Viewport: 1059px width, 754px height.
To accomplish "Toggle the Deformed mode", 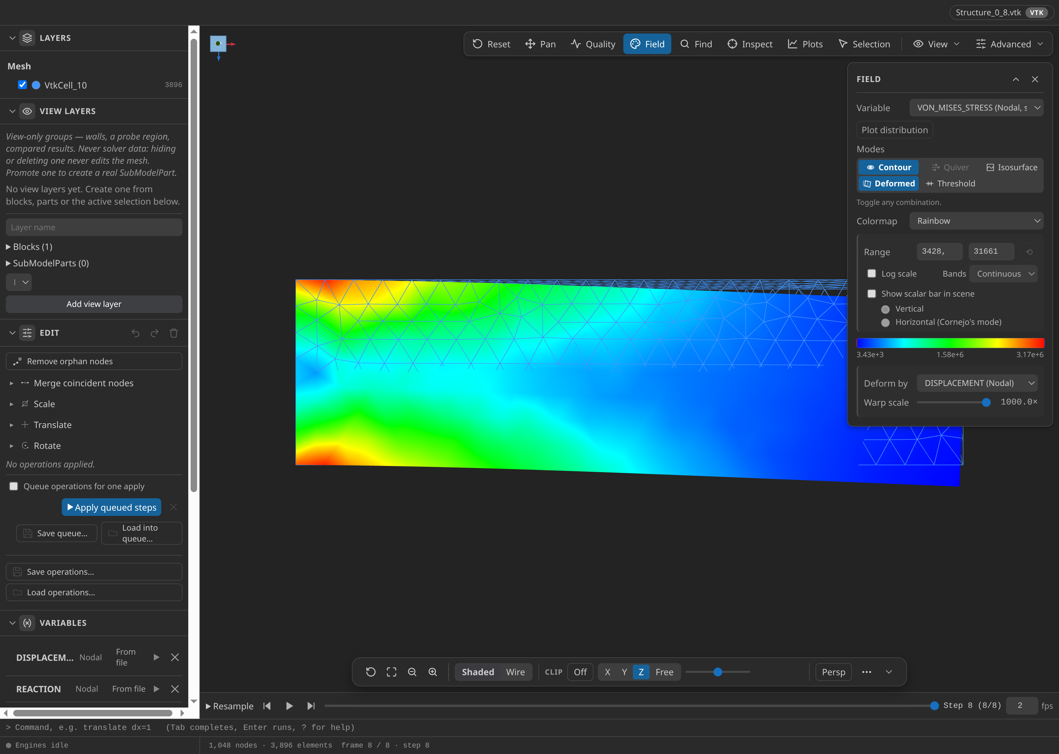I will click(889, 183).
